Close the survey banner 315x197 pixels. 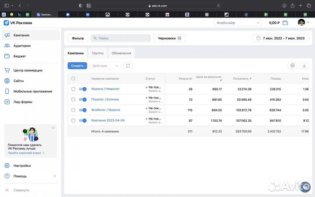click(53, 128)
